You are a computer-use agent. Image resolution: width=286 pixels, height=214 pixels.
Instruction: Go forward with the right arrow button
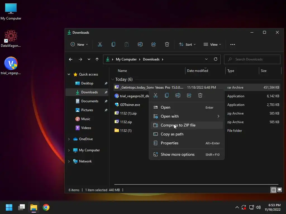(80, 59)
